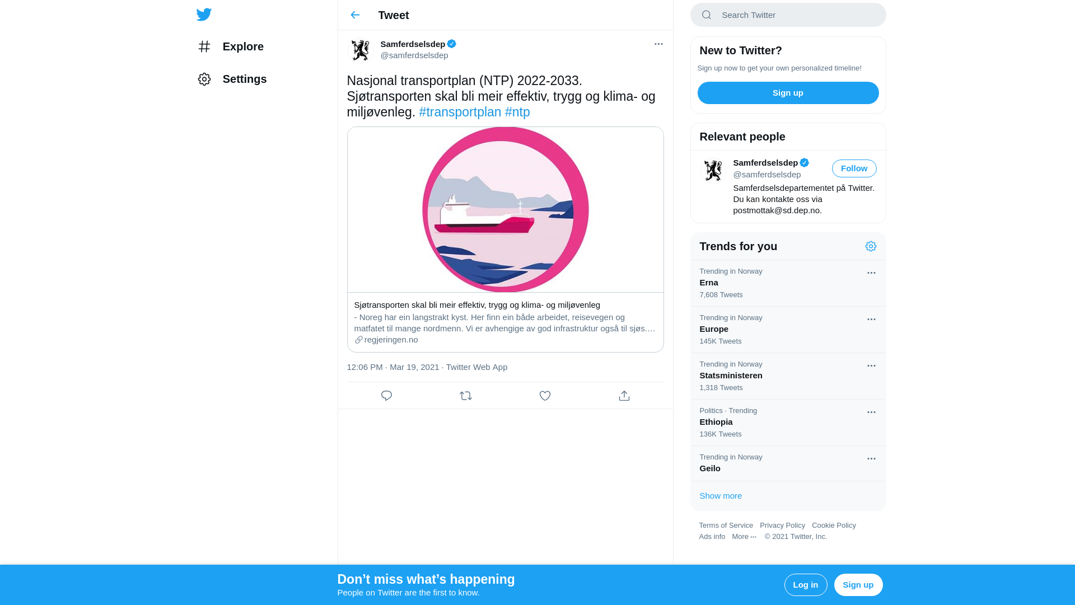Open the Trends settings gear icon
1075x605 pixels.
click(x=871, y=246)
